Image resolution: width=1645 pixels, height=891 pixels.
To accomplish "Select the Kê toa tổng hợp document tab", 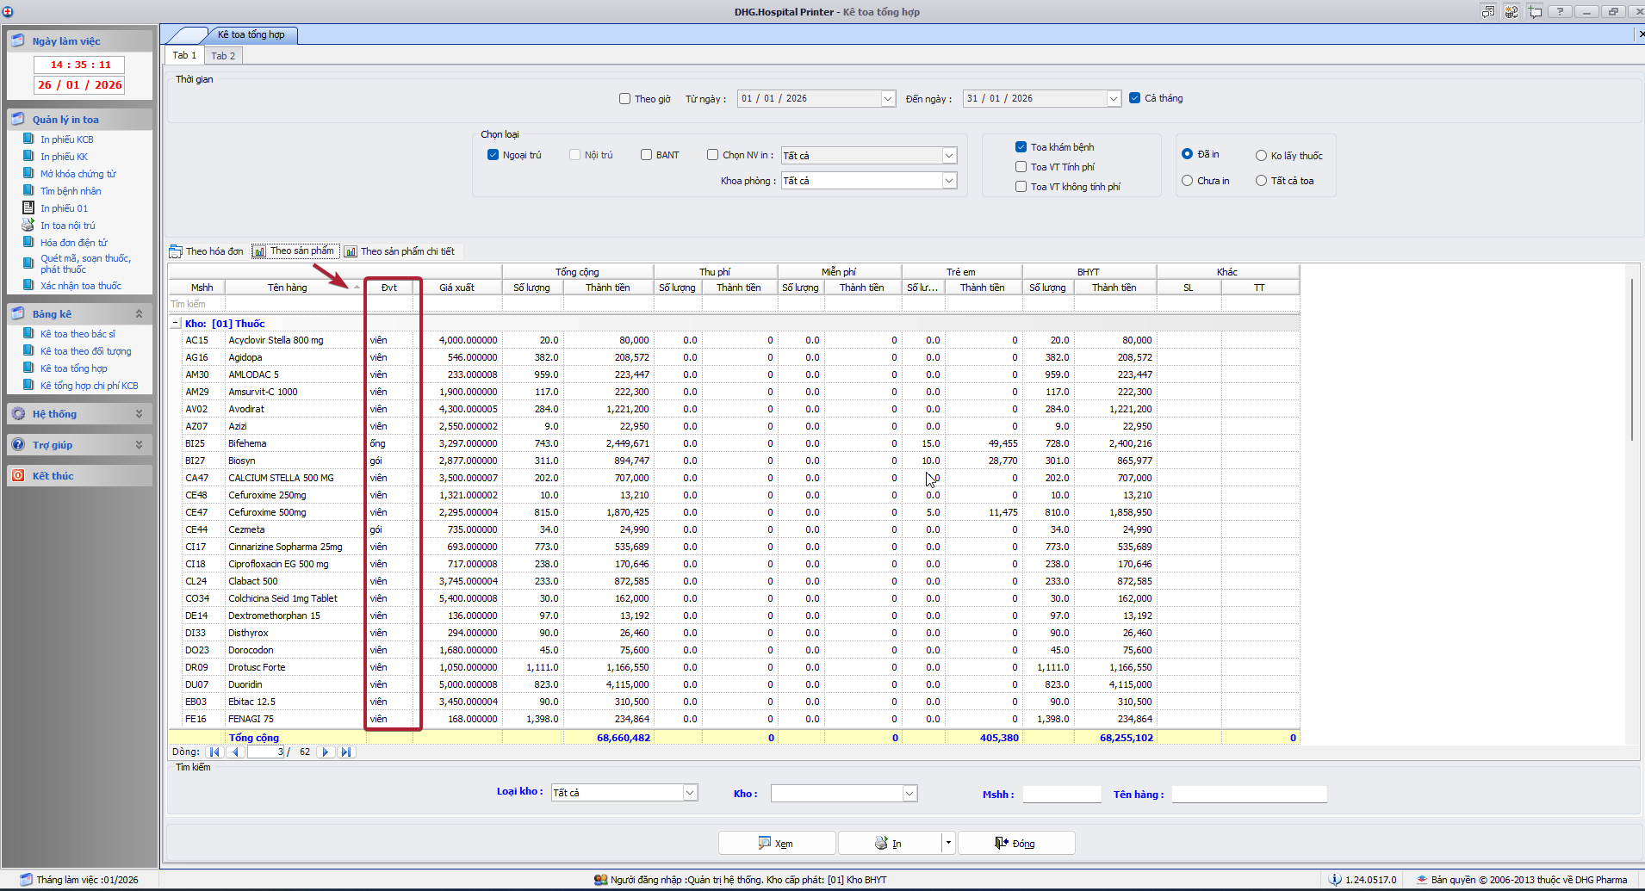I will (x=251, y=34).
